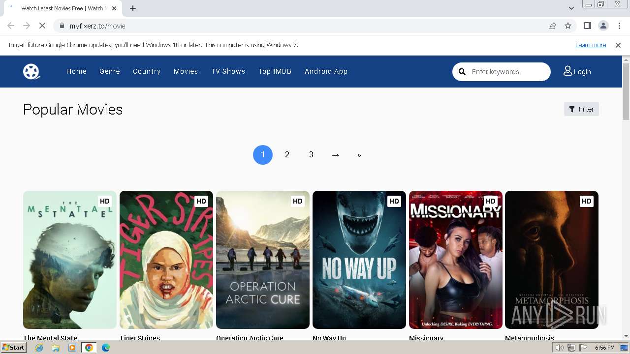Click the next page arrow
Viewport: 630px width, 354px height.
336,155
